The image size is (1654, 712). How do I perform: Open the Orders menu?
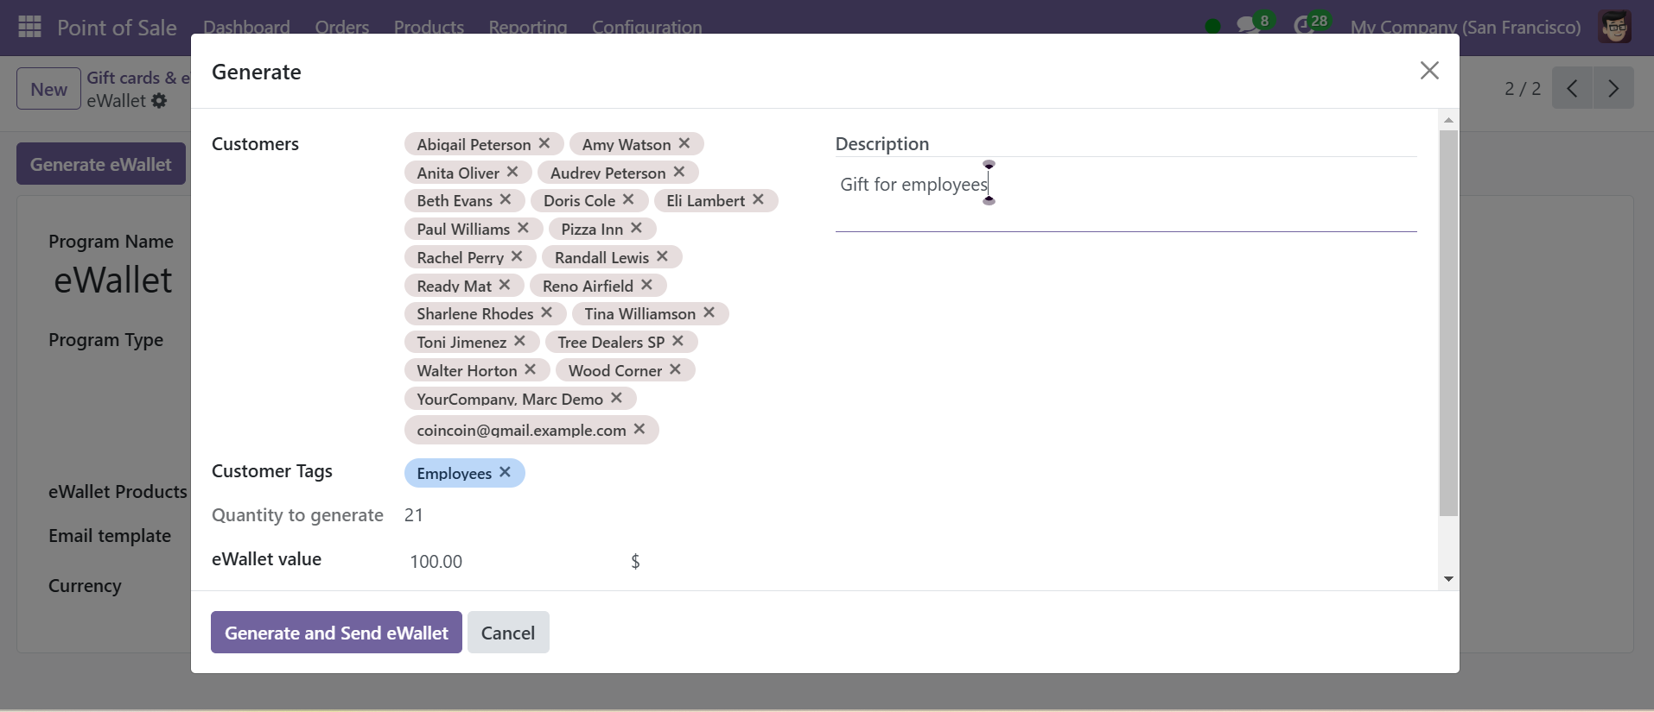point(342,27)
